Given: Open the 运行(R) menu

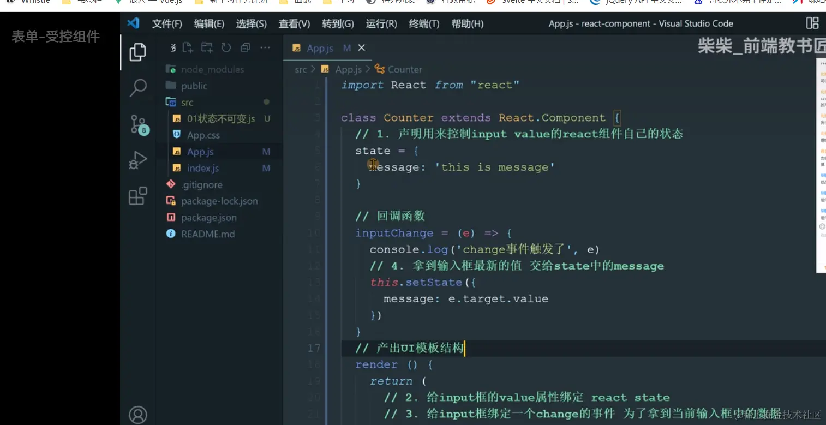Looking at the screenshot, I should point(381,24).
